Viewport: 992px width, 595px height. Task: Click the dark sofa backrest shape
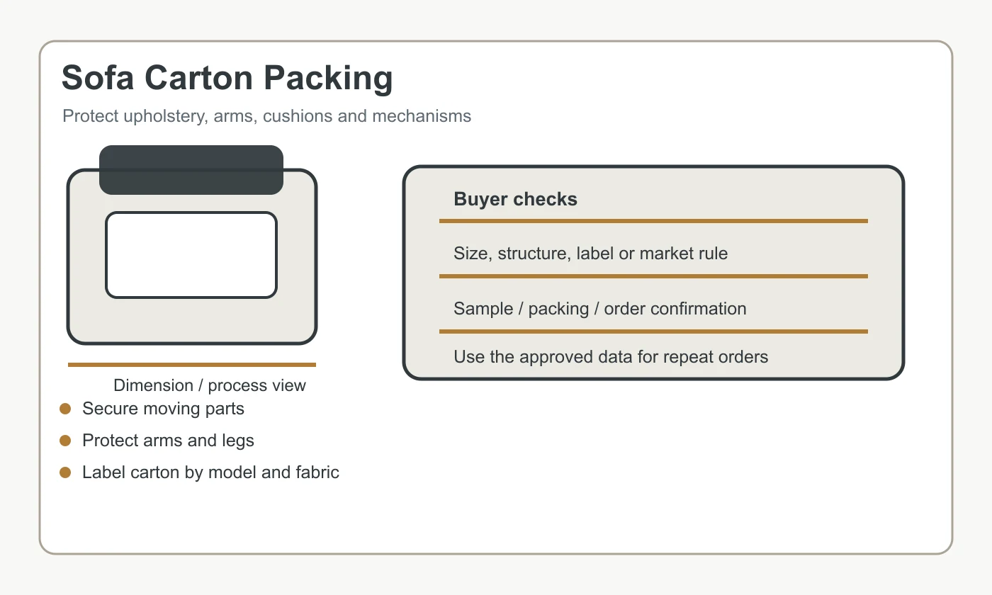[x=191, y=170]
